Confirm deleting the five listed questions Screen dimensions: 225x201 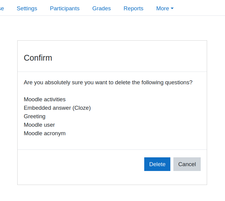(x=157, y=164)
